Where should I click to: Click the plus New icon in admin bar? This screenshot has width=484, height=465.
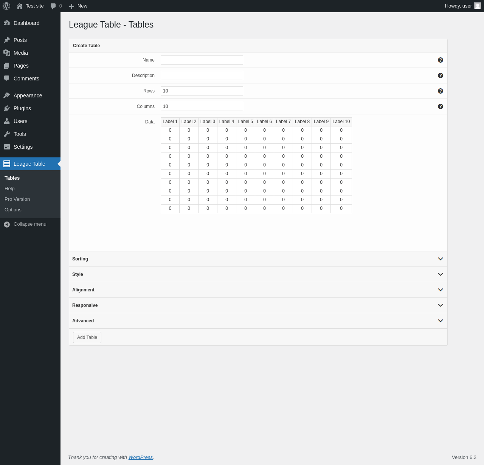pos(71,6)
